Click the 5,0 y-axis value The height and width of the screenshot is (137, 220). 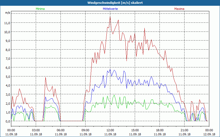pyautogui.click(x=8, y=77)
